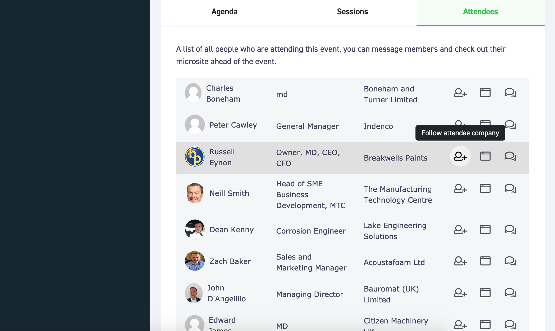
Task: Follow Russell Eynon's company Breakwells Paints
Action: (x=460, y=156)
